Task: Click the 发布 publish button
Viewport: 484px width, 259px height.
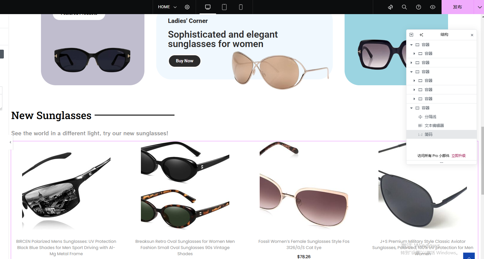Action: (x=457, y=7)
